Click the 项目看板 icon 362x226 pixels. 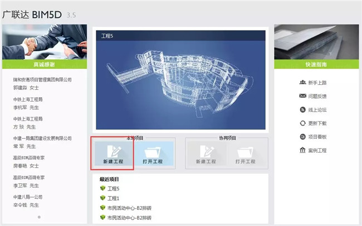click(302, 137)
